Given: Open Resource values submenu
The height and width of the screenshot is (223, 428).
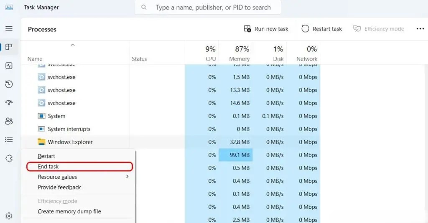Looking at the screenshot, I should [78, 177].
